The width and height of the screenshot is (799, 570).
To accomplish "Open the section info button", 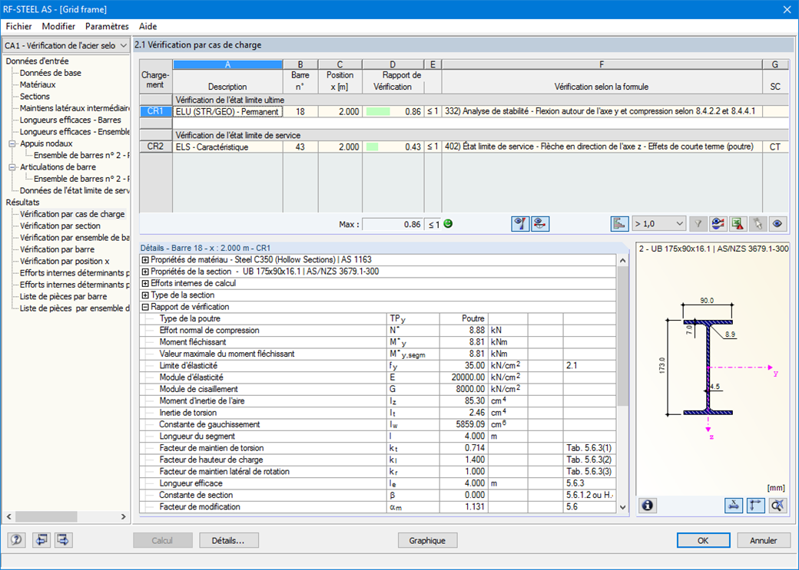I will [x=647, y=506].
